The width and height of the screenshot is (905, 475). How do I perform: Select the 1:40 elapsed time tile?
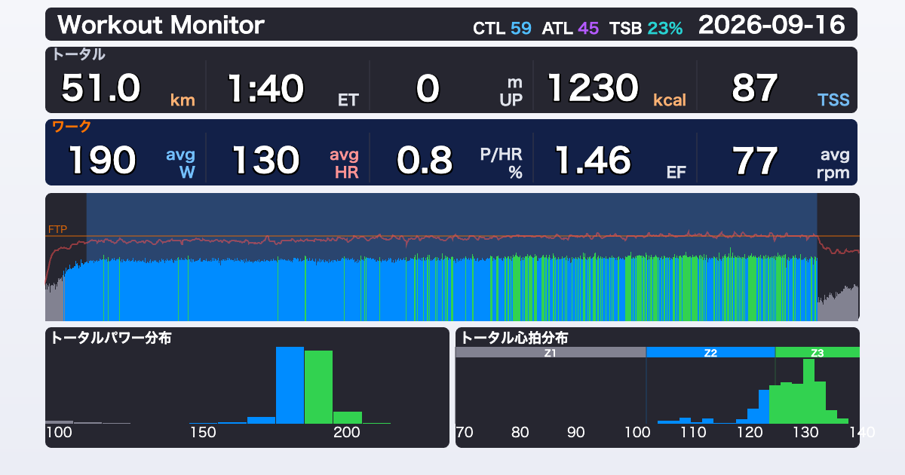coord(287,88)
